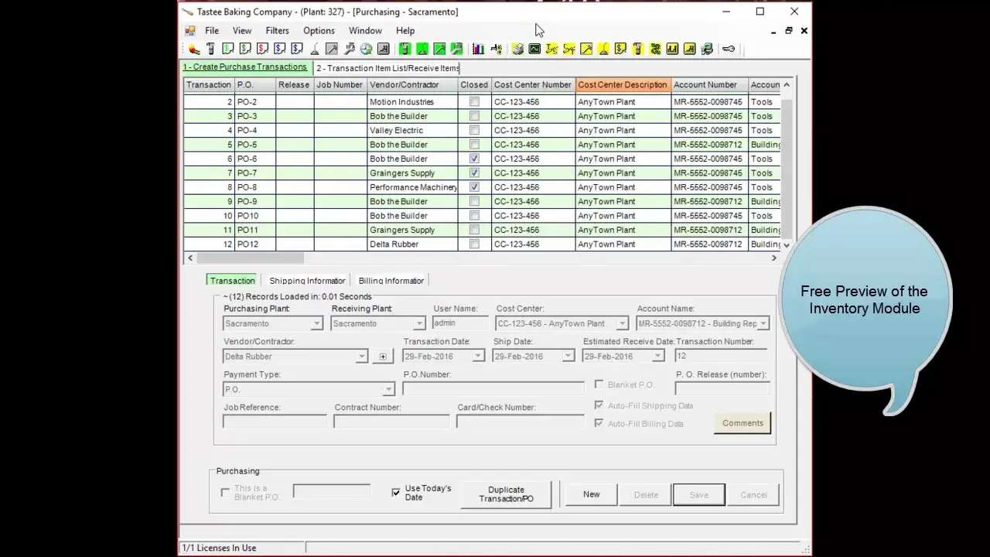Image resolution: width=990 pixels, height=557 pixels.
Task: Open the Payment Type dropdown
Action: (x=388, y=389)
